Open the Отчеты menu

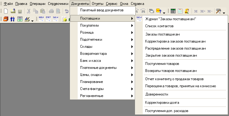pos(97,4)
